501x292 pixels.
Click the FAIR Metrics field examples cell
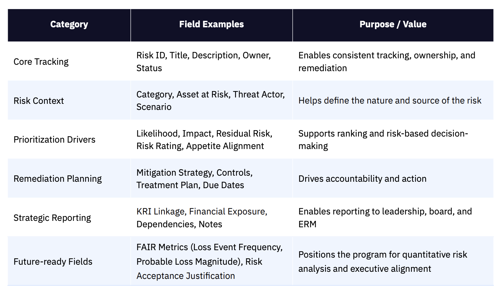[x=209, y=262]
